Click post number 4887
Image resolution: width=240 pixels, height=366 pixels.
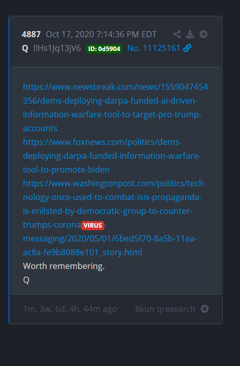[x=31, y=34]
